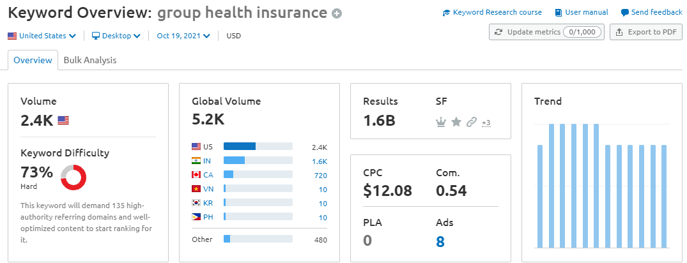The height and width of the screenshot is (263, 687).
Task: Click the crown SERP feature icon
Action: pos(440,122)
